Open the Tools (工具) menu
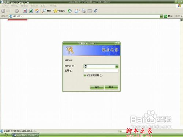 (x=44, y=6)
